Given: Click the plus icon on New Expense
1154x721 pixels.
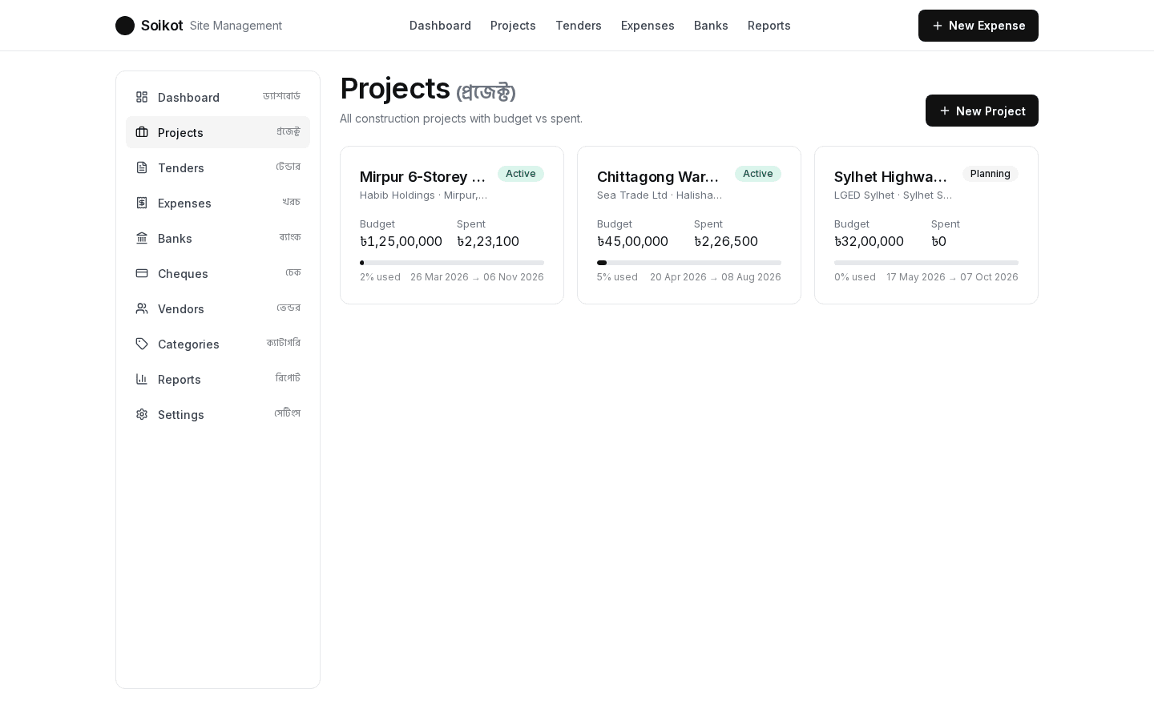Looking at the screenshot, I should coord(938,26).
